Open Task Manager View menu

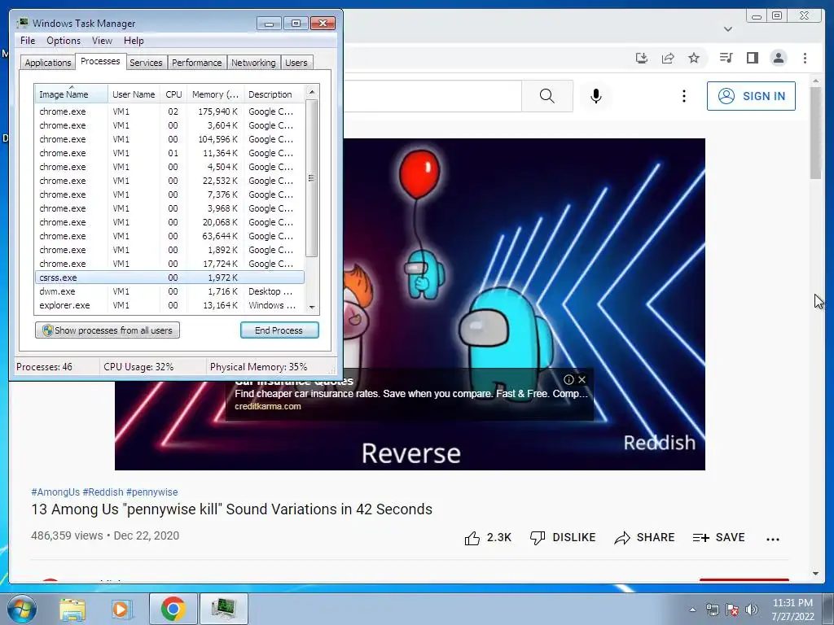coord(102,41)
